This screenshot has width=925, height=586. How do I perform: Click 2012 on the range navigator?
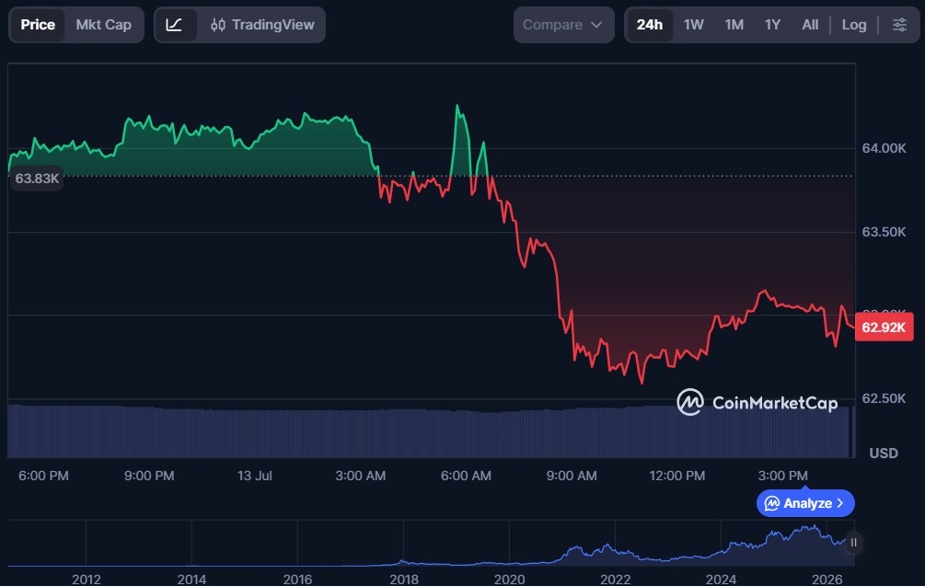click(x=87, y=579)
